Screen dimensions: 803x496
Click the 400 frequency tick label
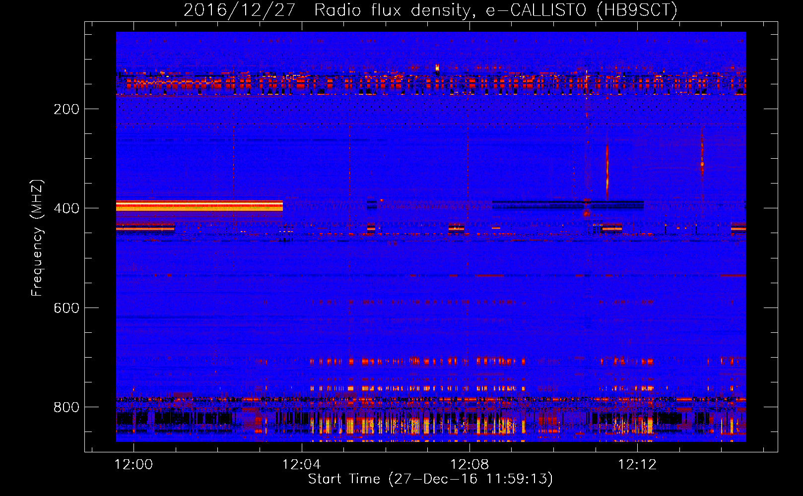(67, 208)
